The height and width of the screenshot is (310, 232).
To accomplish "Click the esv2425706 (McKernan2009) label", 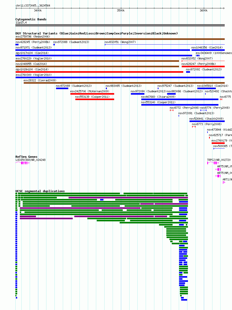I will [90, 92].
